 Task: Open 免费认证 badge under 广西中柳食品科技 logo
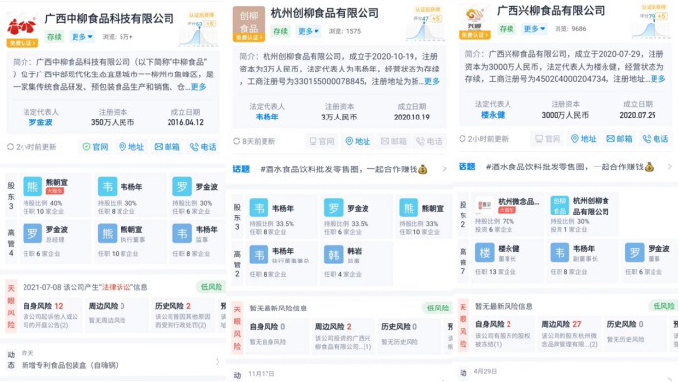(x=23, y=43)
